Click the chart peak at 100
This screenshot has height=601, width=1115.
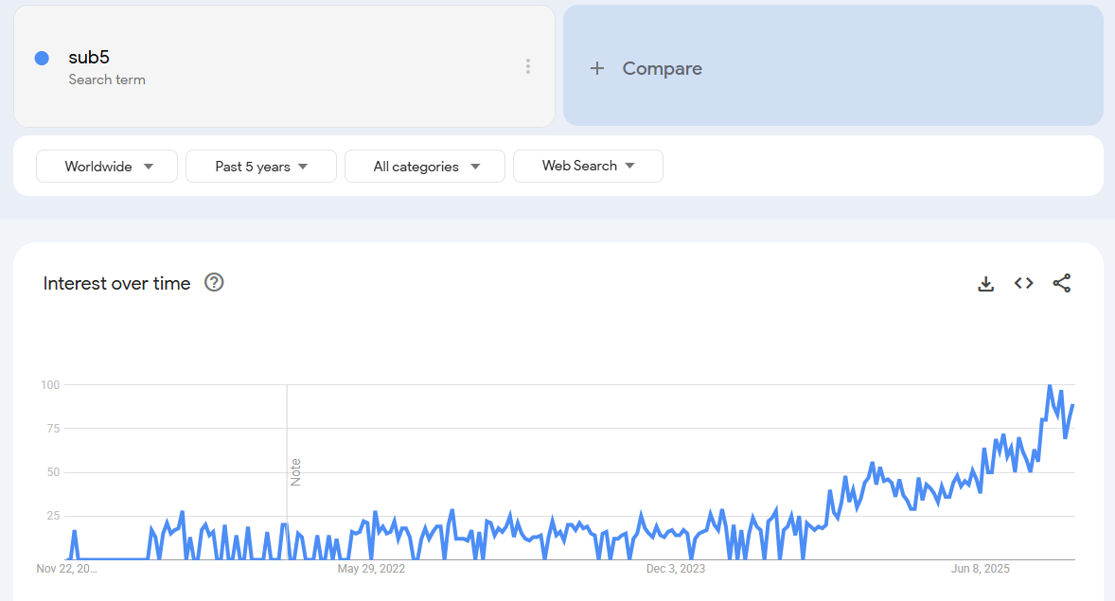pyautogui.click(x=1050, y=386)
